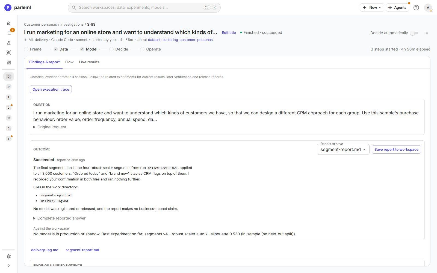This screenshot has width=437, height=273.
Task: Open the Agents panel
Action: click(x=397, y=8)
